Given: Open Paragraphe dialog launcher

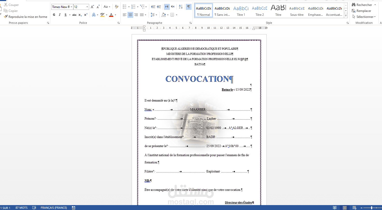Looking at the screenshot, I should tap(190, 23).
